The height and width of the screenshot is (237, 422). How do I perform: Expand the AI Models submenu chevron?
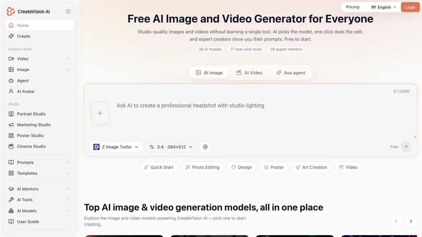pos(69,211)
